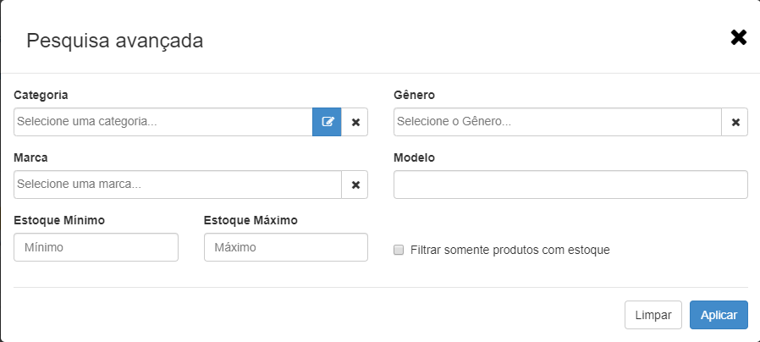This screenshot has height=342, width=760.
Task: Click the Aplicar button
Action: pyautogui.click(x=719, y=315)
